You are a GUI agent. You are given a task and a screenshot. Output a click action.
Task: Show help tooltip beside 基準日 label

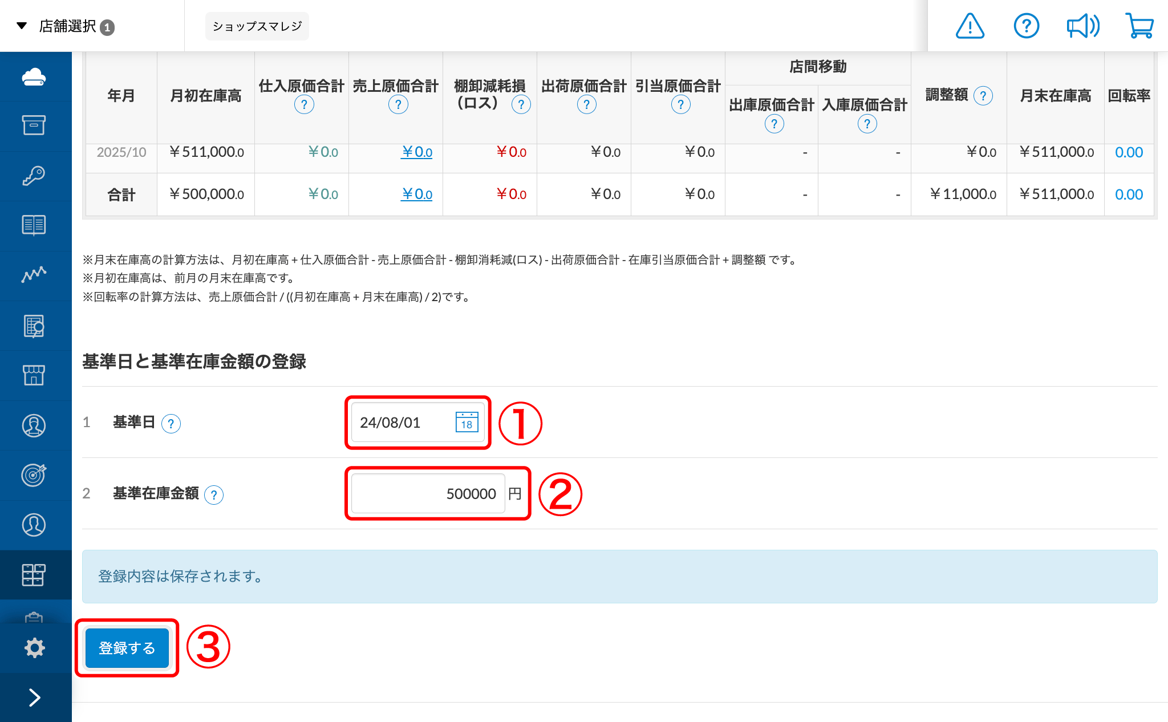tap(171, 423)
